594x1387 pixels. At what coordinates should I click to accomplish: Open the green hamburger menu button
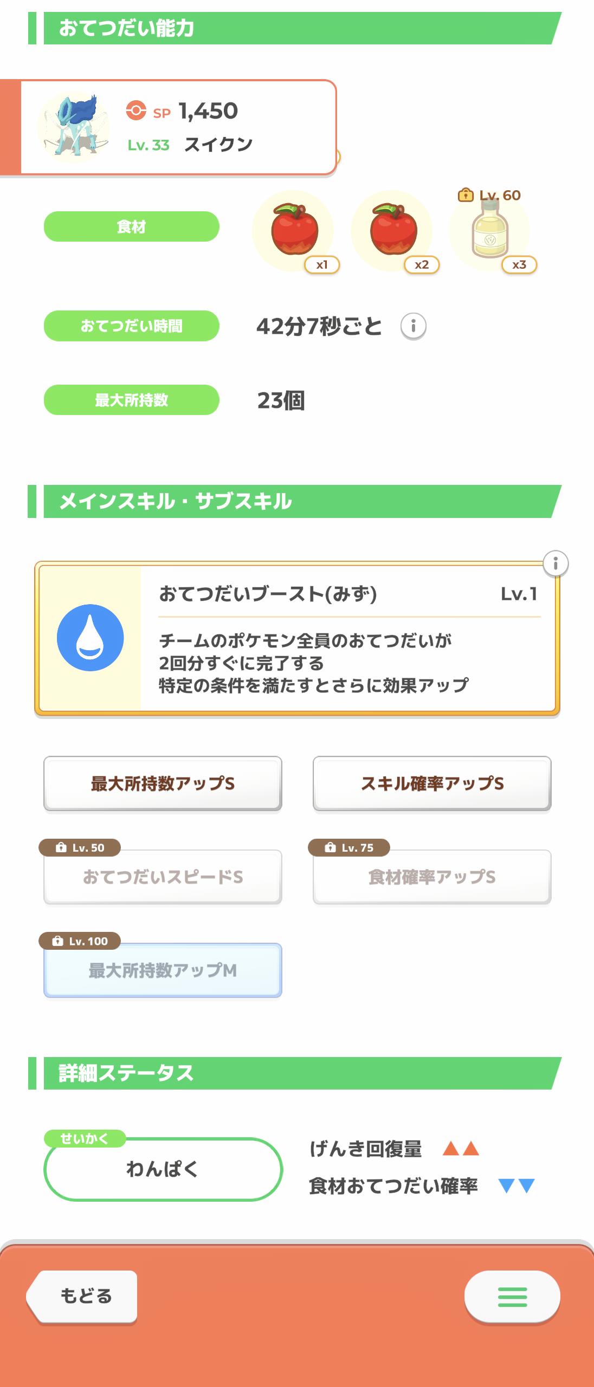click(x=512, y=1298)
